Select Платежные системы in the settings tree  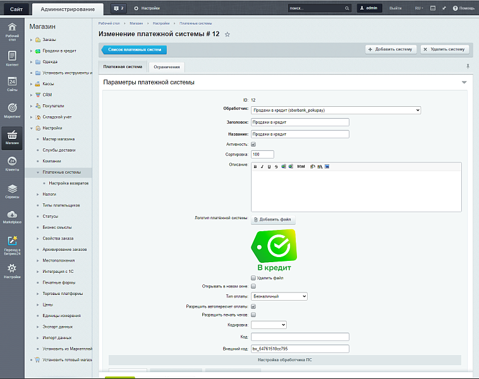coord(62,172)
